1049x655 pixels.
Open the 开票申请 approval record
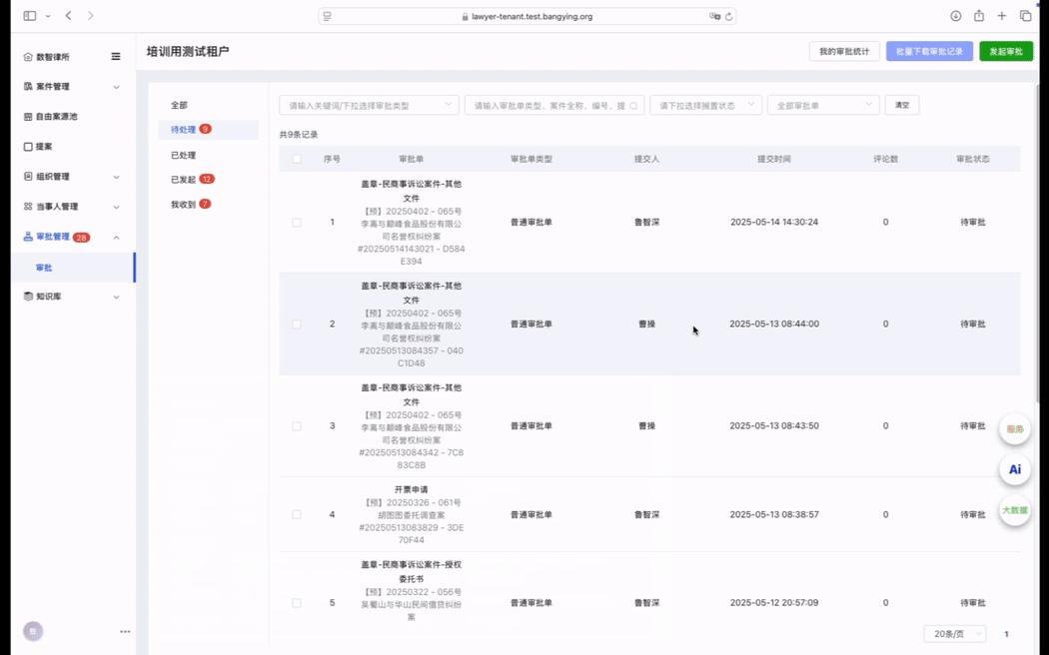pos(412,489)
